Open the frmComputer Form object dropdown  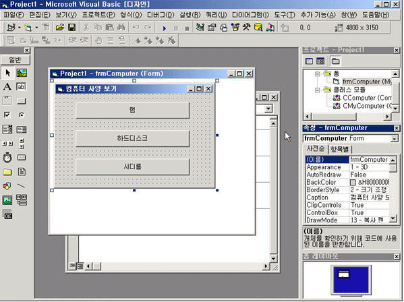(x=394, y=139)
